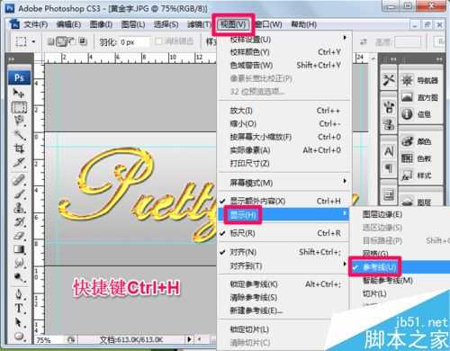Select the Clone Stamp tool
This screenshot has height=351, width=450.
(x=19, y=207)
